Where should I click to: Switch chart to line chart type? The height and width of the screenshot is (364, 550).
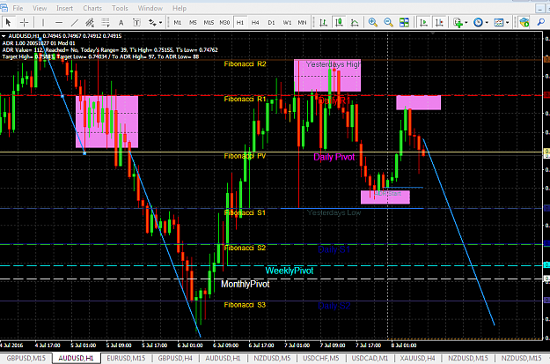355,23
